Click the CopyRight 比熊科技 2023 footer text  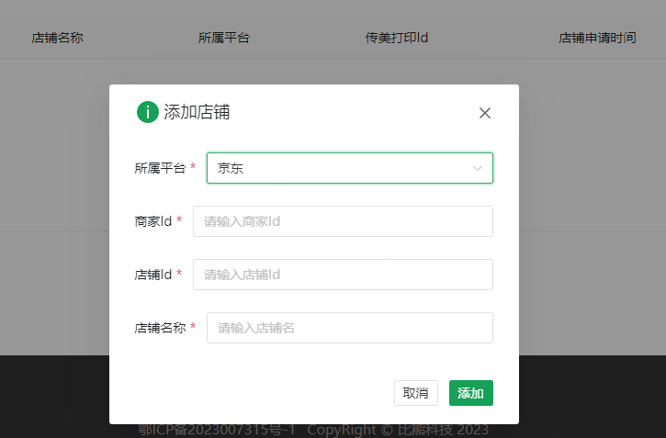point(398,430)
